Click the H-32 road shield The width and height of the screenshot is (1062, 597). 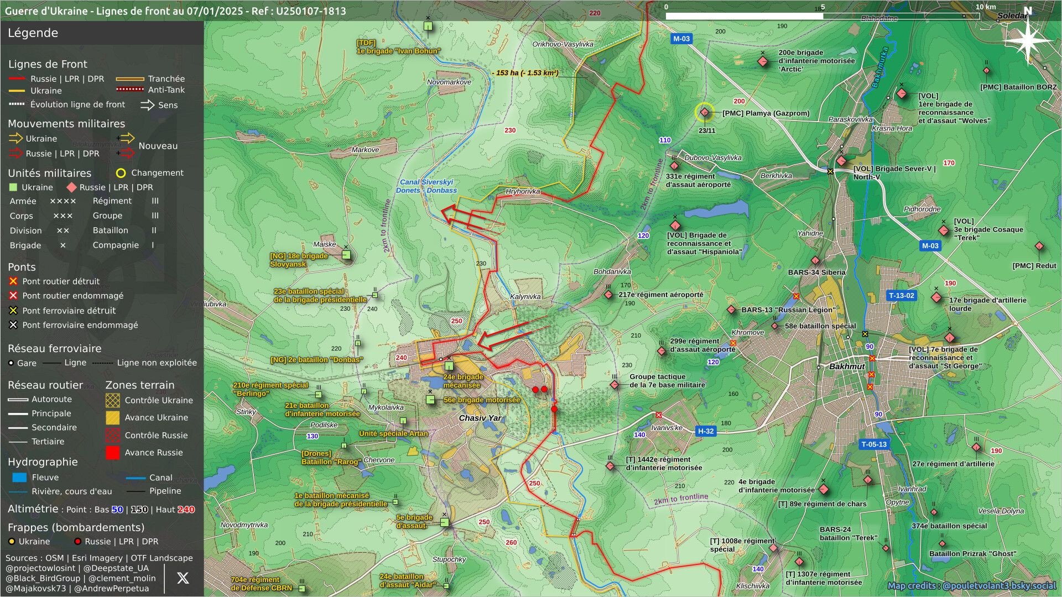(x=705, y=431)
